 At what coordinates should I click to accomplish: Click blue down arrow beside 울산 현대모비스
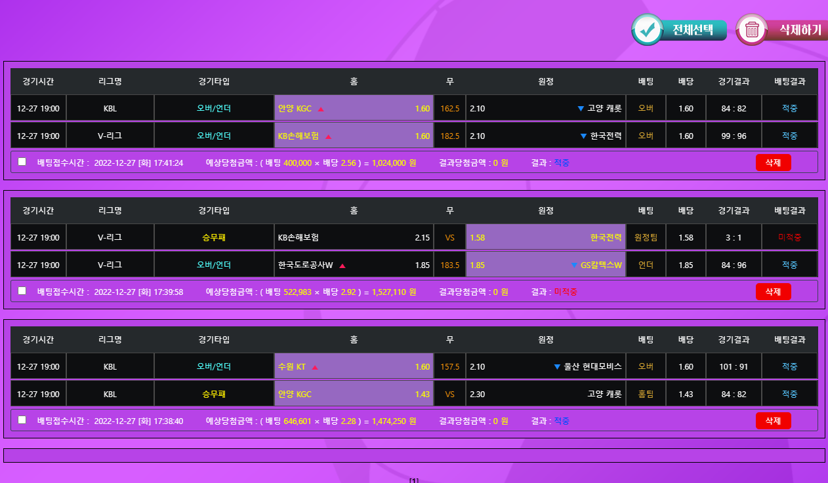(557, 367)
